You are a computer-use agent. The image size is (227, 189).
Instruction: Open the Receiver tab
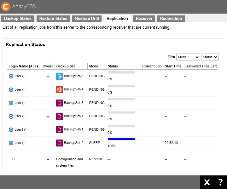pos(144,19)
